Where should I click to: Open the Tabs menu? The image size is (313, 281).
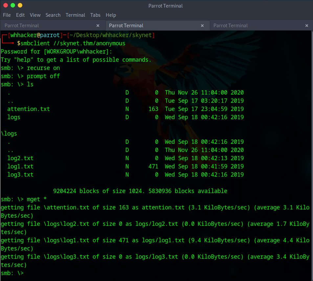(95, 15)
